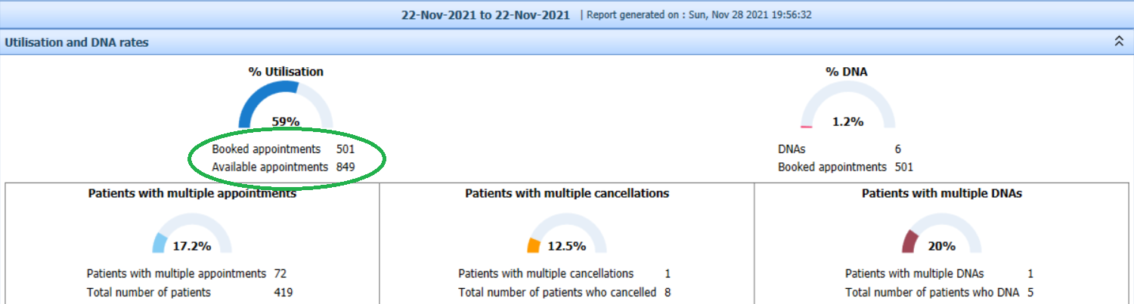Click the DNAs count of 6
The image size is (1134, 304).
click(x=897, y=149)
